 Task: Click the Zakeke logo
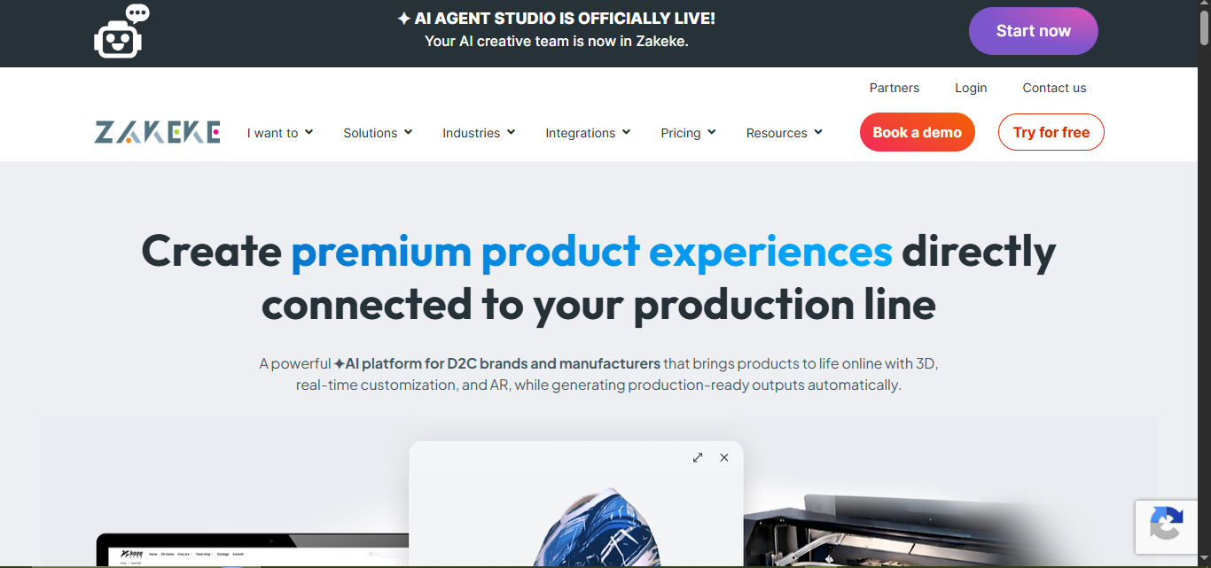tap(157, 132)
